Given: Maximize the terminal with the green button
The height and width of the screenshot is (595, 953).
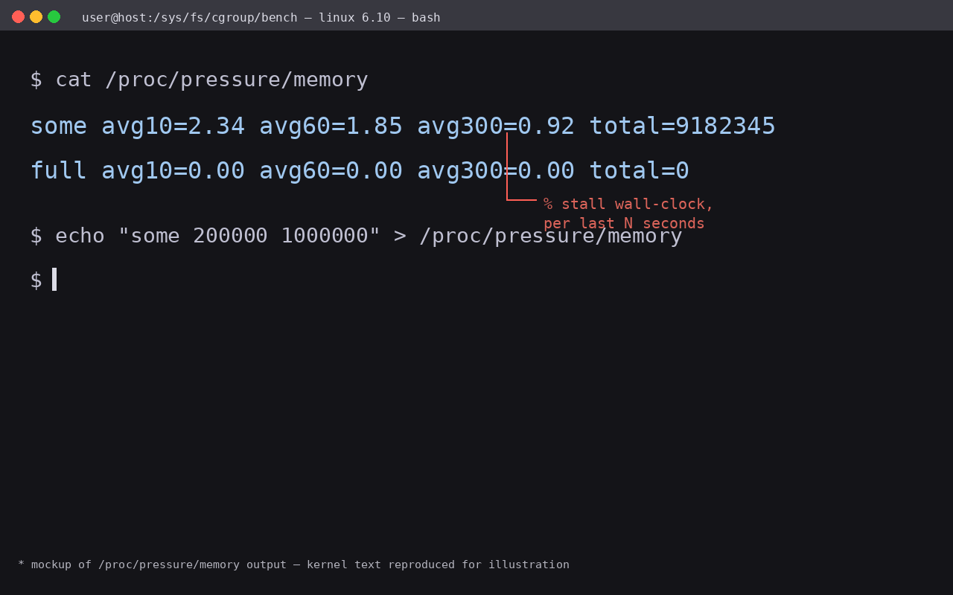Looking at the screenshot, I should point(54,16).
